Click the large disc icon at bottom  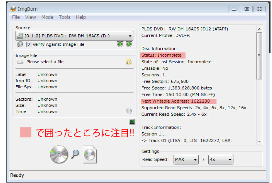[59, 154]
